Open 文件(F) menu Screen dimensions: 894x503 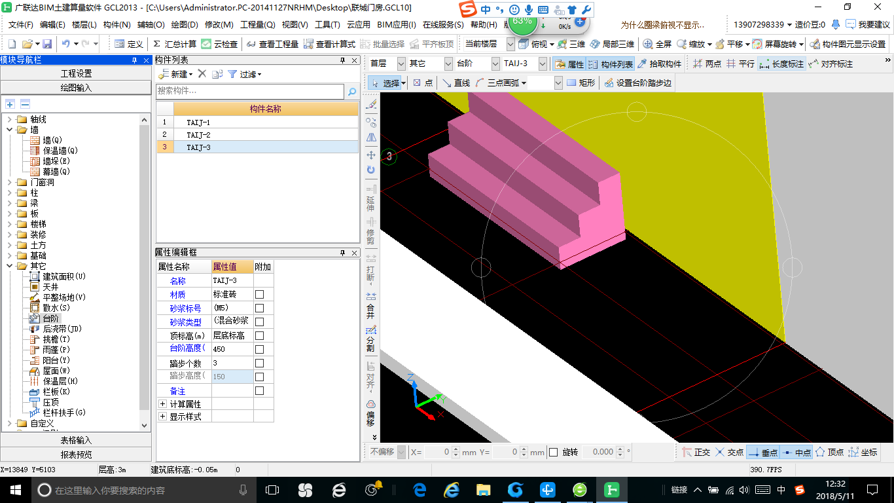tap(21, 25)
